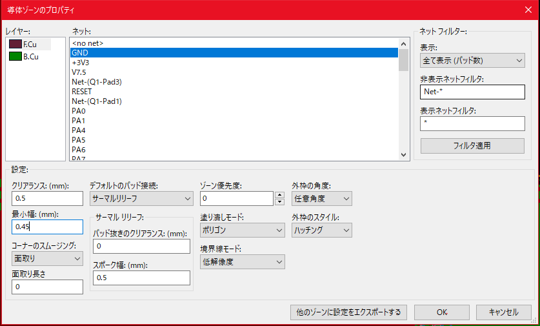Click the net list scroll down arrow
Viewport: 540px width, 326px height.
pyautogui.click(x=404, y=155)
